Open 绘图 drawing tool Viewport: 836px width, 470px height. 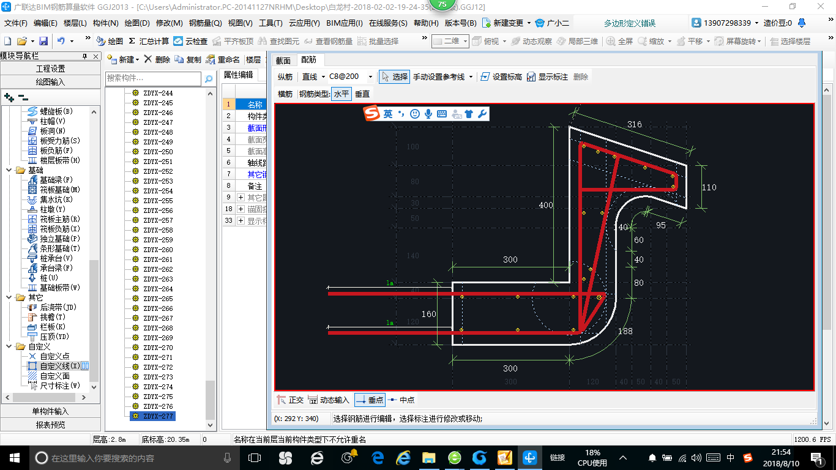(110, 41)
